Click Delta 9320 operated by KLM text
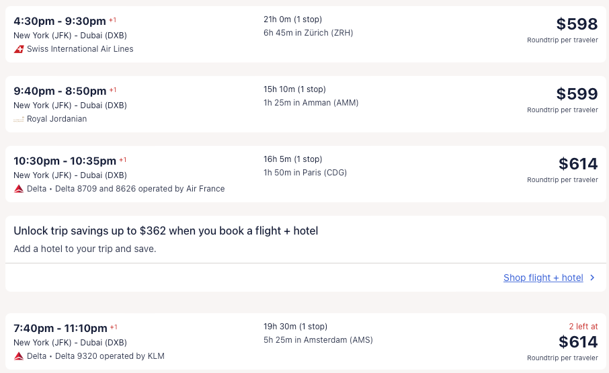609x373 pixels. click(x=110, y=356)
